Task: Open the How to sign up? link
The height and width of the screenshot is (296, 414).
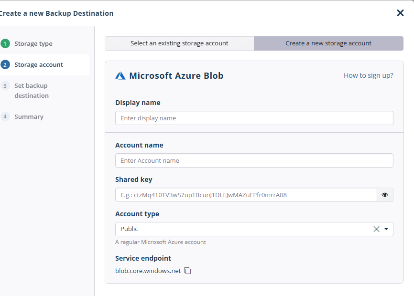Action: [368, 75]
